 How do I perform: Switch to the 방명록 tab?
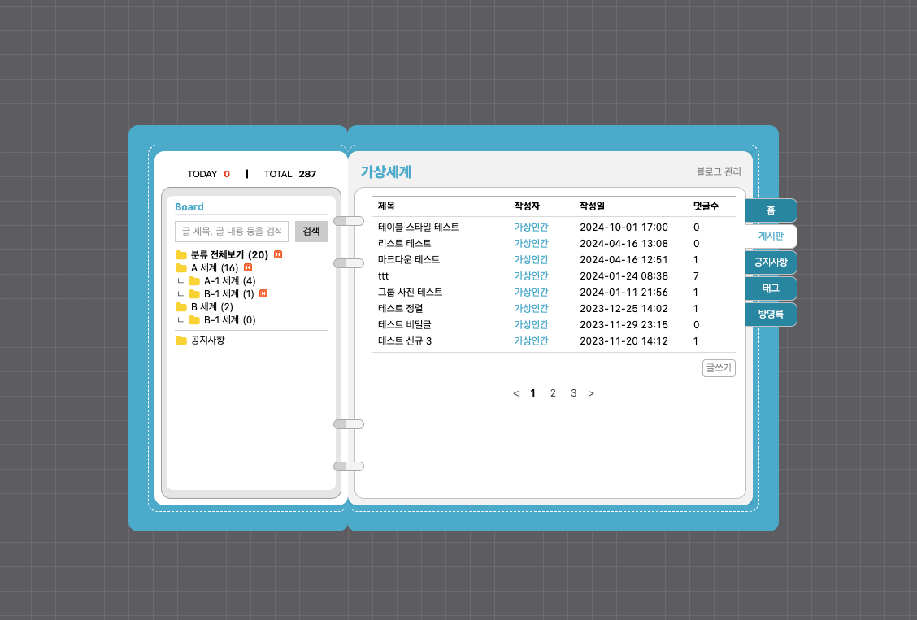coord(771,314)
